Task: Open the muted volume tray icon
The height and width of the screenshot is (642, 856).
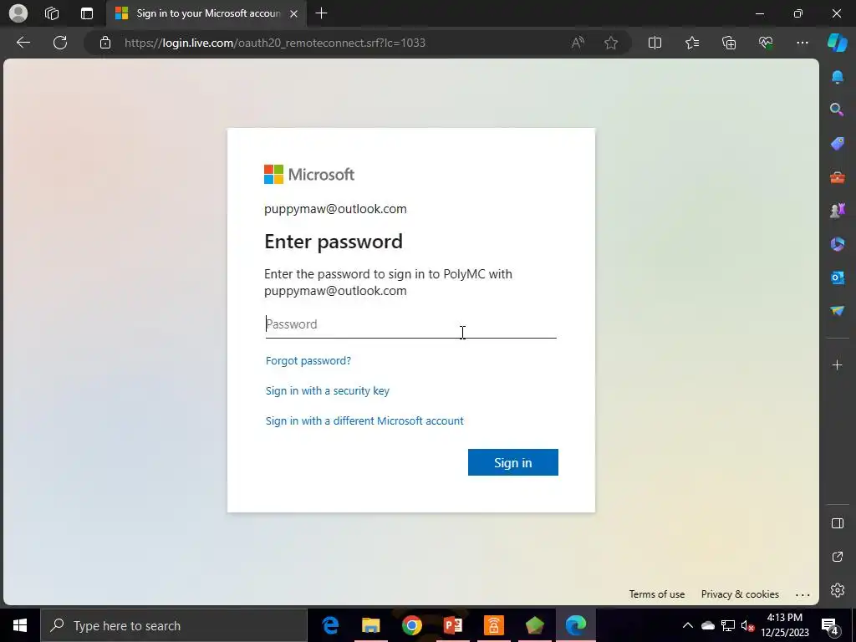Action: pyautogui.click(x=748, y=625)
